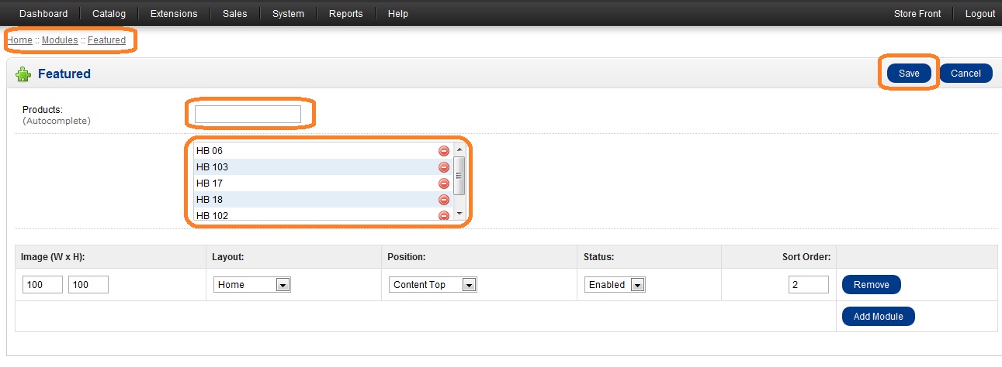Cancel editing the Featured module

(966, 74)
